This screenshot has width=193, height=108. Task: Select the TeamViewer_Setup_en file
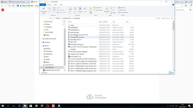coord(77,44)
